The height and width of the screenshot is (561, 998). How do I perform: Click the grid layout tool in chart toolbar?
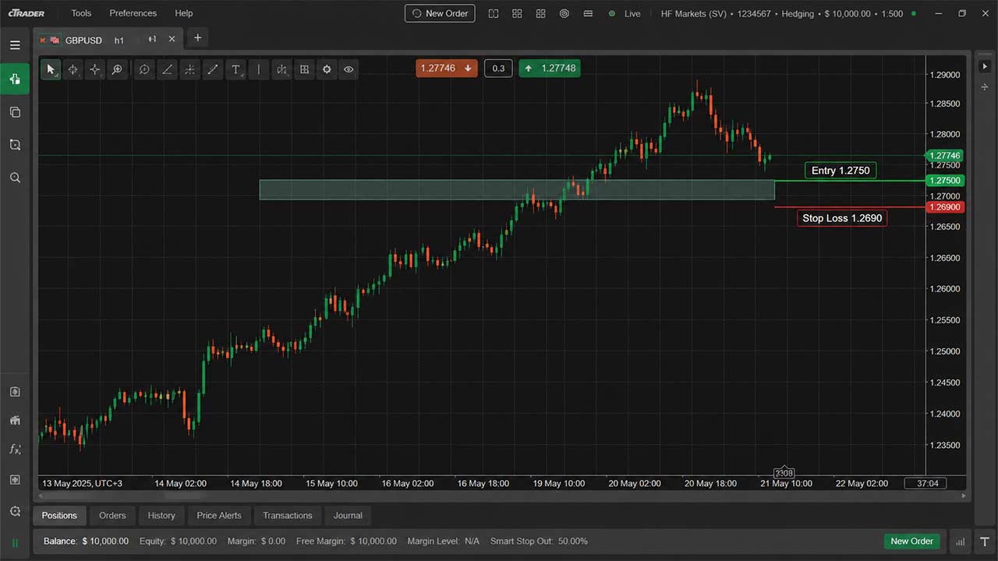point(304,69)
